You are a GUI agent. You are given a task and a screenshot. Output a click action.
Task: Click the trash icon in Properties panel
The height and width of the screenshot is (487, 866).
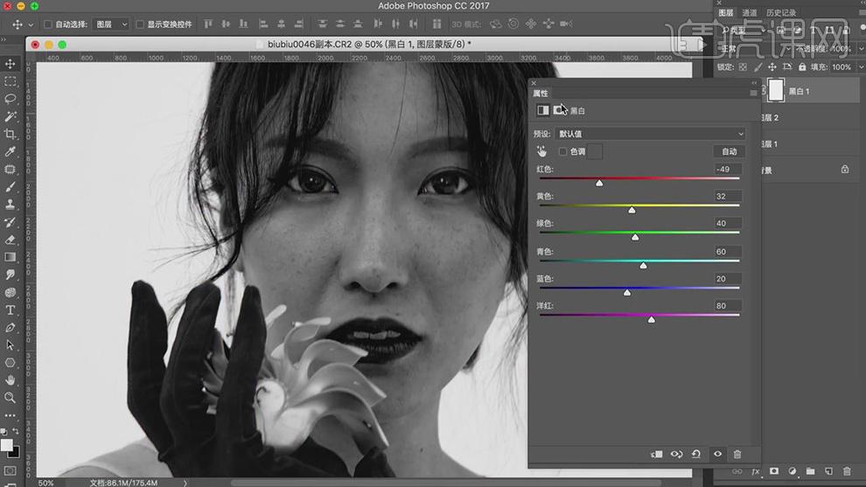click(737, 454)
